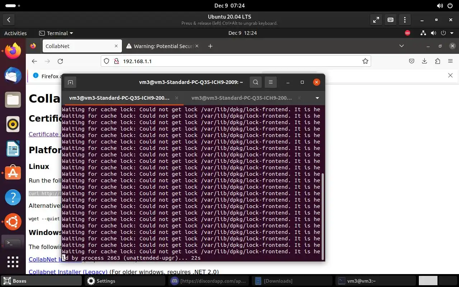The height and width of the screenshot is (287, 459).
Task: Open a new Firefox tab
Action: click(210, 46)
